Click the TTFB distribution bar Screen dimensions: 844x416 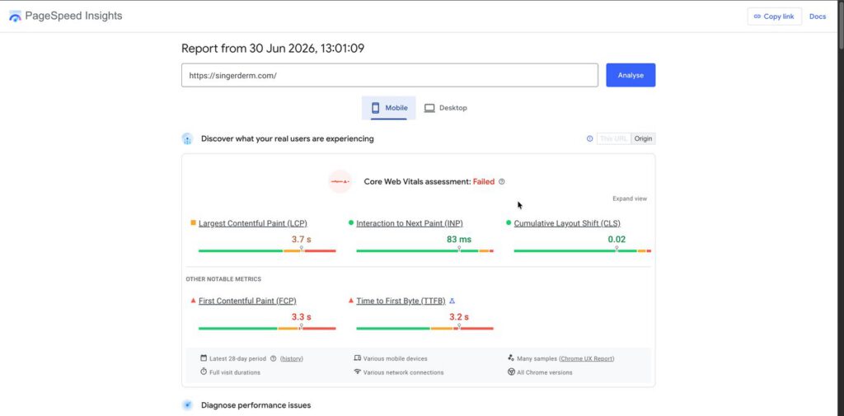pyautogui.click(x=424, y=329)
